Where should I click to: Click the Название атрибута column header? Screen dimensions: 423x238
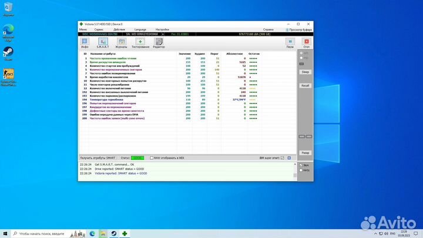(x=102, y=53)
